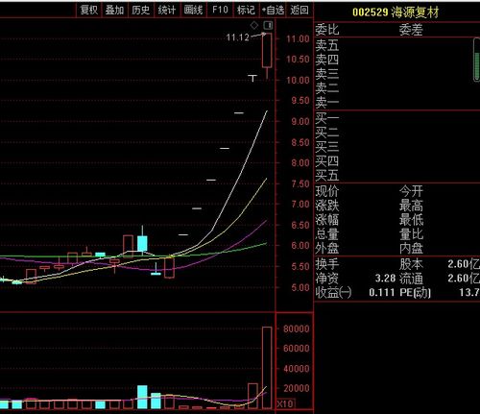
Task: Click the tallest volume bar
Action: tap(267, 368)
